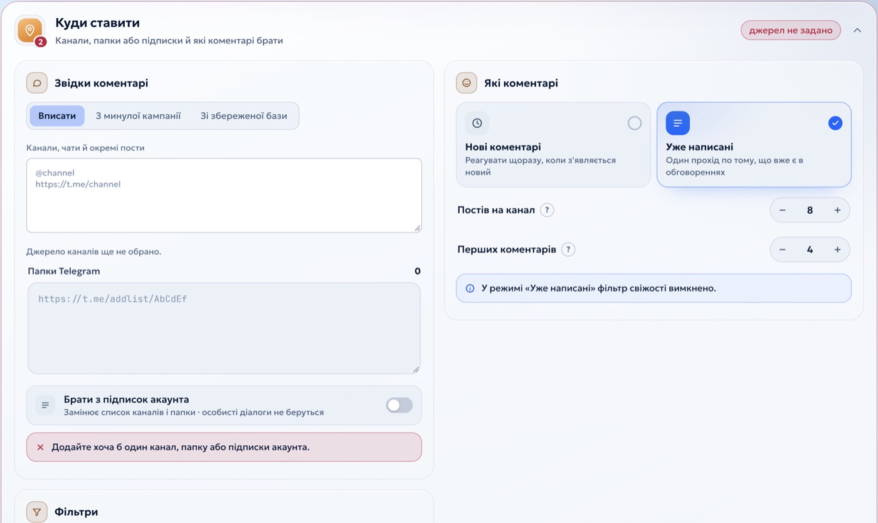Decrease the Постів на канал value

pyautogui.click(x=783, y=210)
